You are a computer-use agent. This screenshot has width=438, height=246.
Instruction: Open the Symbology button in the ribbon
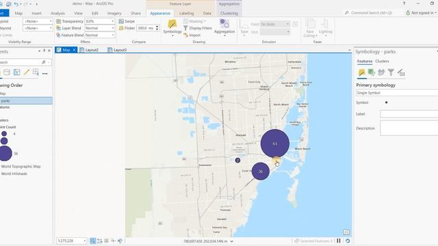pyautogui.click(x=172, y=28)
